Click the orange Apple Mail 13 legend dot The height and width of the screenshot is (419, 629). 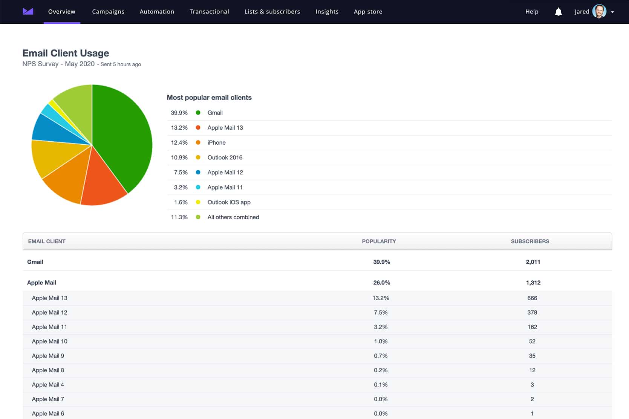tap(197, 127)
